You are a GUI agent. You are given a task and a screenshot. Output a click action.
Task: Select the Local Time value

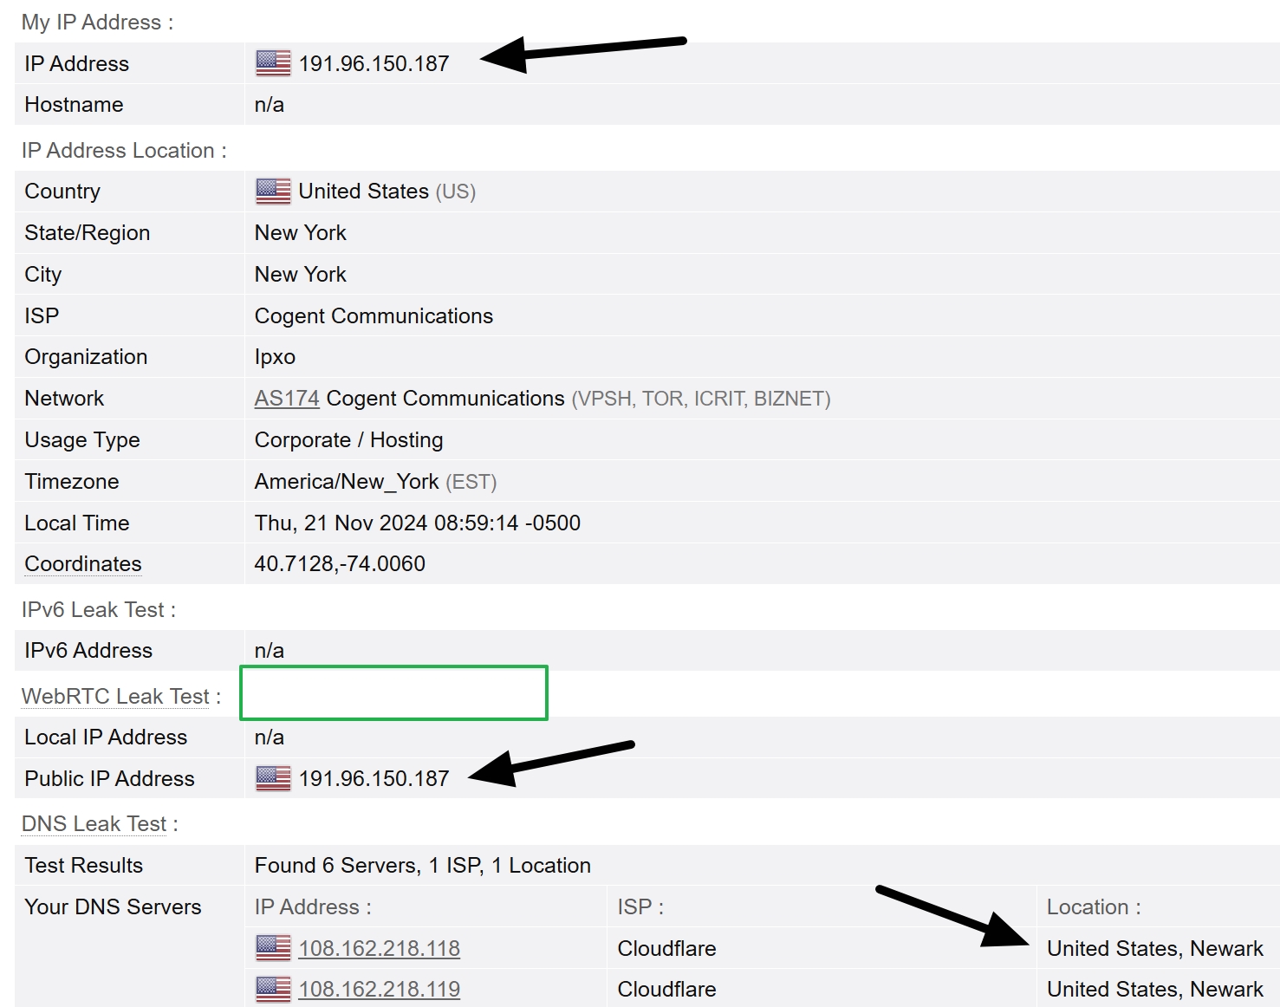(x=417, y=523)
